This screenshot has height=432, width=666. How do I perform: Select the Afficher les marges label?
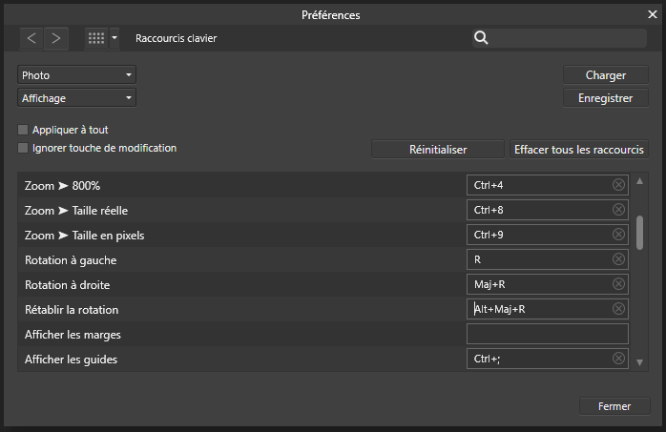point(73,335)
